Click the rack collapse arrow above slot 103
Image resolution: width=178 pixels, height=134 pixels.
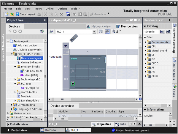coord(66,46)
